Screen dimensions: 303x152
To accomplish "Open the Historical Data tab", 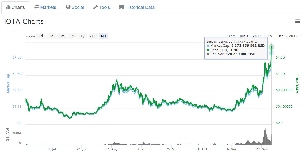I will (x=137, y=7).
